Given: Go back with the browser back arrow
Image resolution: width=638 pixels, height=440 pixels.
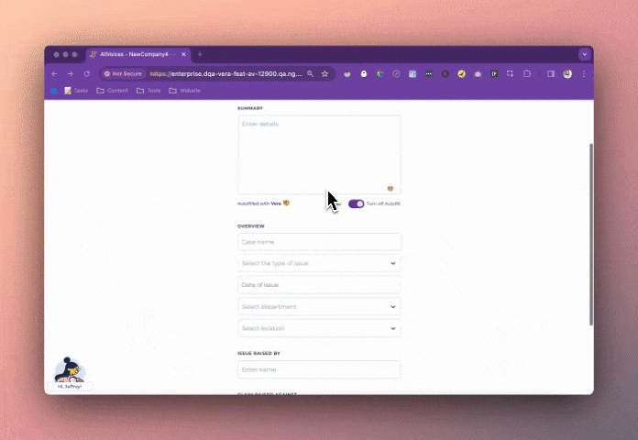Looking at the screenshot, I should [x=54, y=73].
